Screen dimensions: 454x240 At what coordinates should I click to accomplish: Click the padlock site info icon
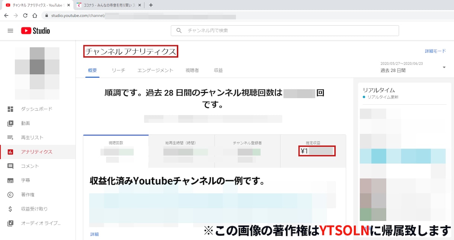click(47, 16)
